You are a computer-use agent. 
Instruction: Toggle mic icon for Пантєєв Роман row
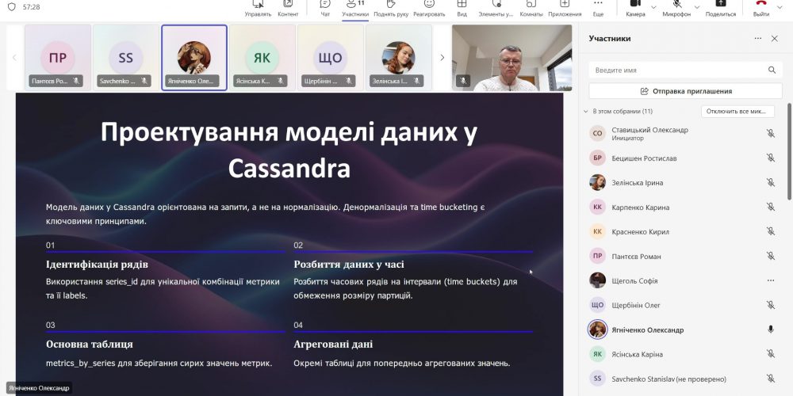[770, 256]
